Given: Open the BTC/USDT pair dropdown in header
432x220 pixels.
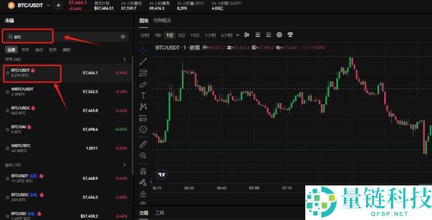Looking at the screenshot, I should tap(48, 5).
